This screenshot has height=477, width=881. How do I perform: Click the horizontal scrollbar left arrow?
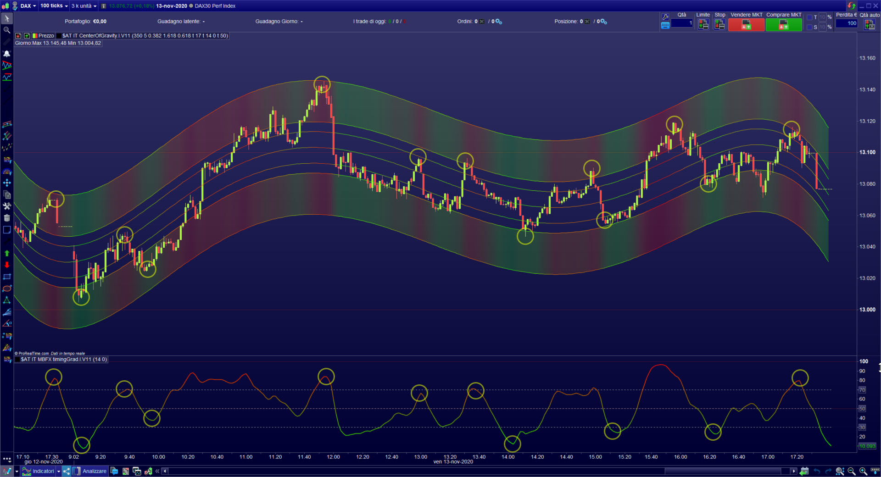(x=165, y=471)
